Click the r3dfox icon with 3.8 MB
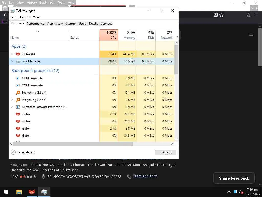 [x=18, y=129]
